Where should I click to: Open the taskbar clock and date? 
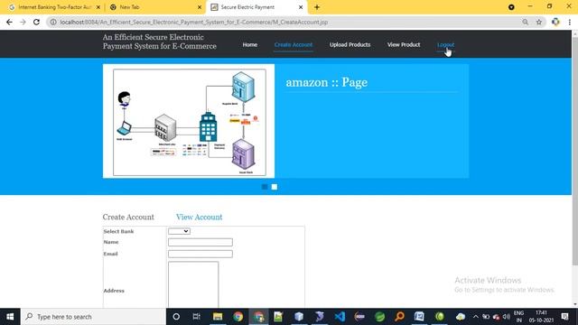(x=541, y=317)
